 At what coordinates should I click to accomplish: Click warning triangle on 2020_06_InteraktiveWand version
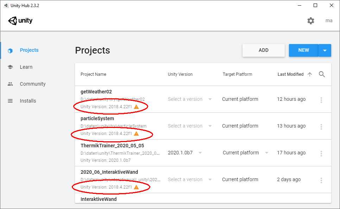pos(137,187)
